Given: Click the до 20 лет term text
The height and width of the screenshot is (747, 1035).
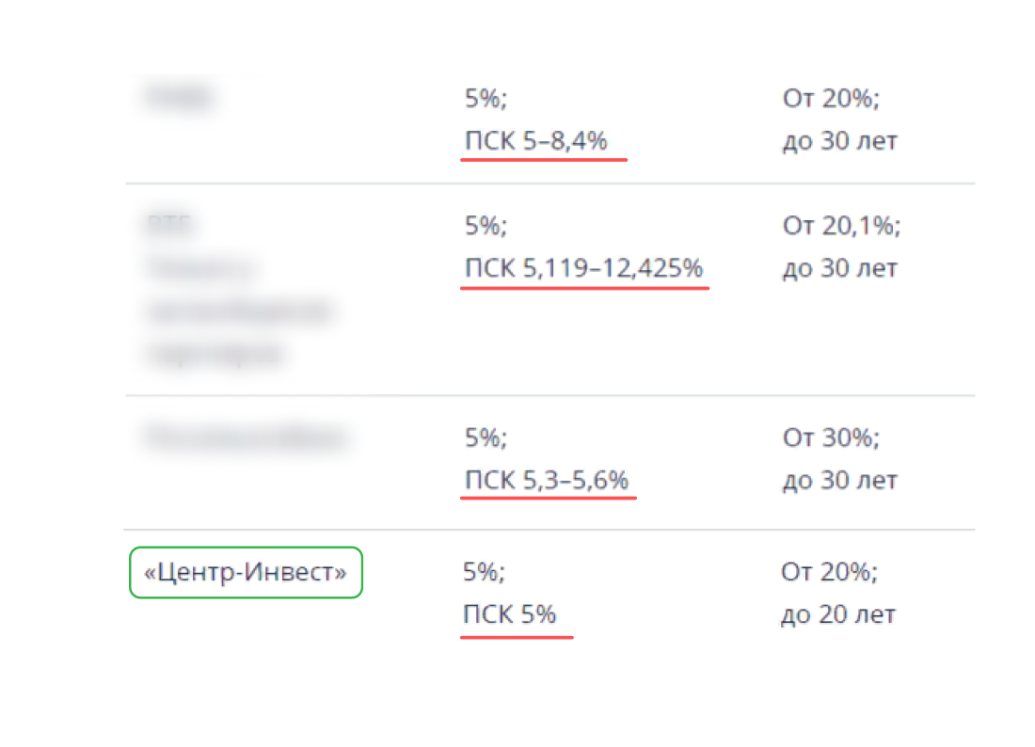Looking at the screenshot, I should click(x=838, y=614).
